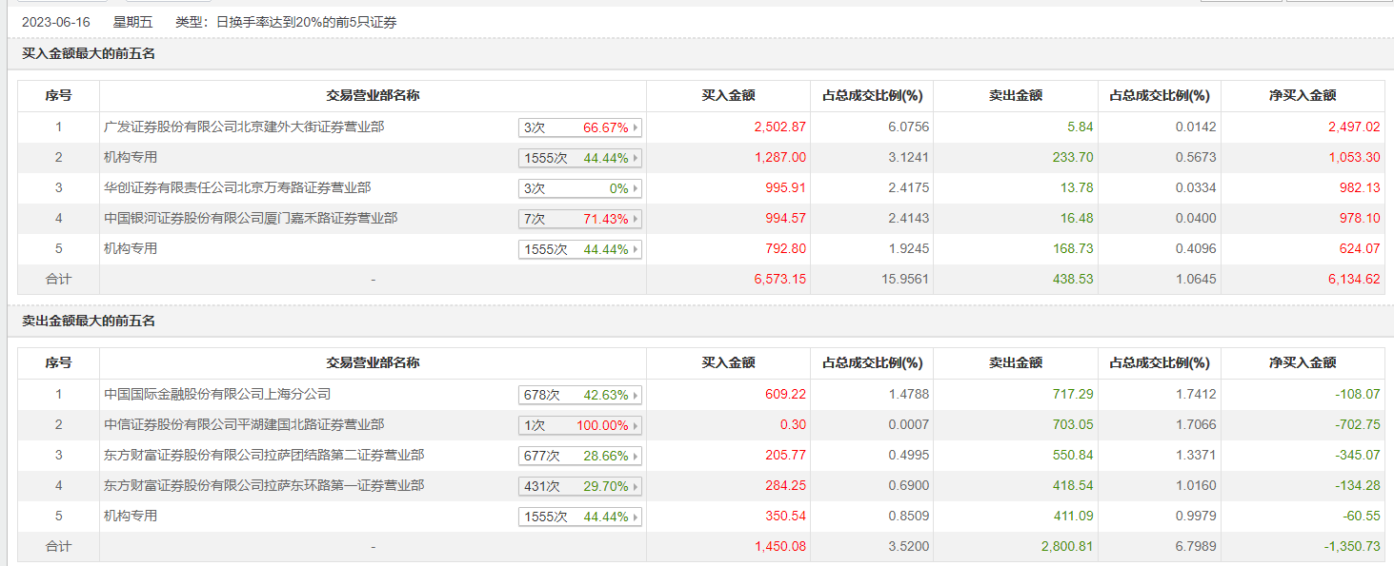Open the 431次 29.70% dropdown
The height and width of the screenshot is (566, 1394).
pyautogui.click(x=579, y=486)
